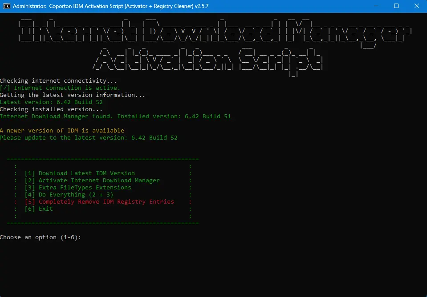This screenshot has width=427, height=297.
Task: Click 'A newer version of IDM is available' warning
Action: 62,130
